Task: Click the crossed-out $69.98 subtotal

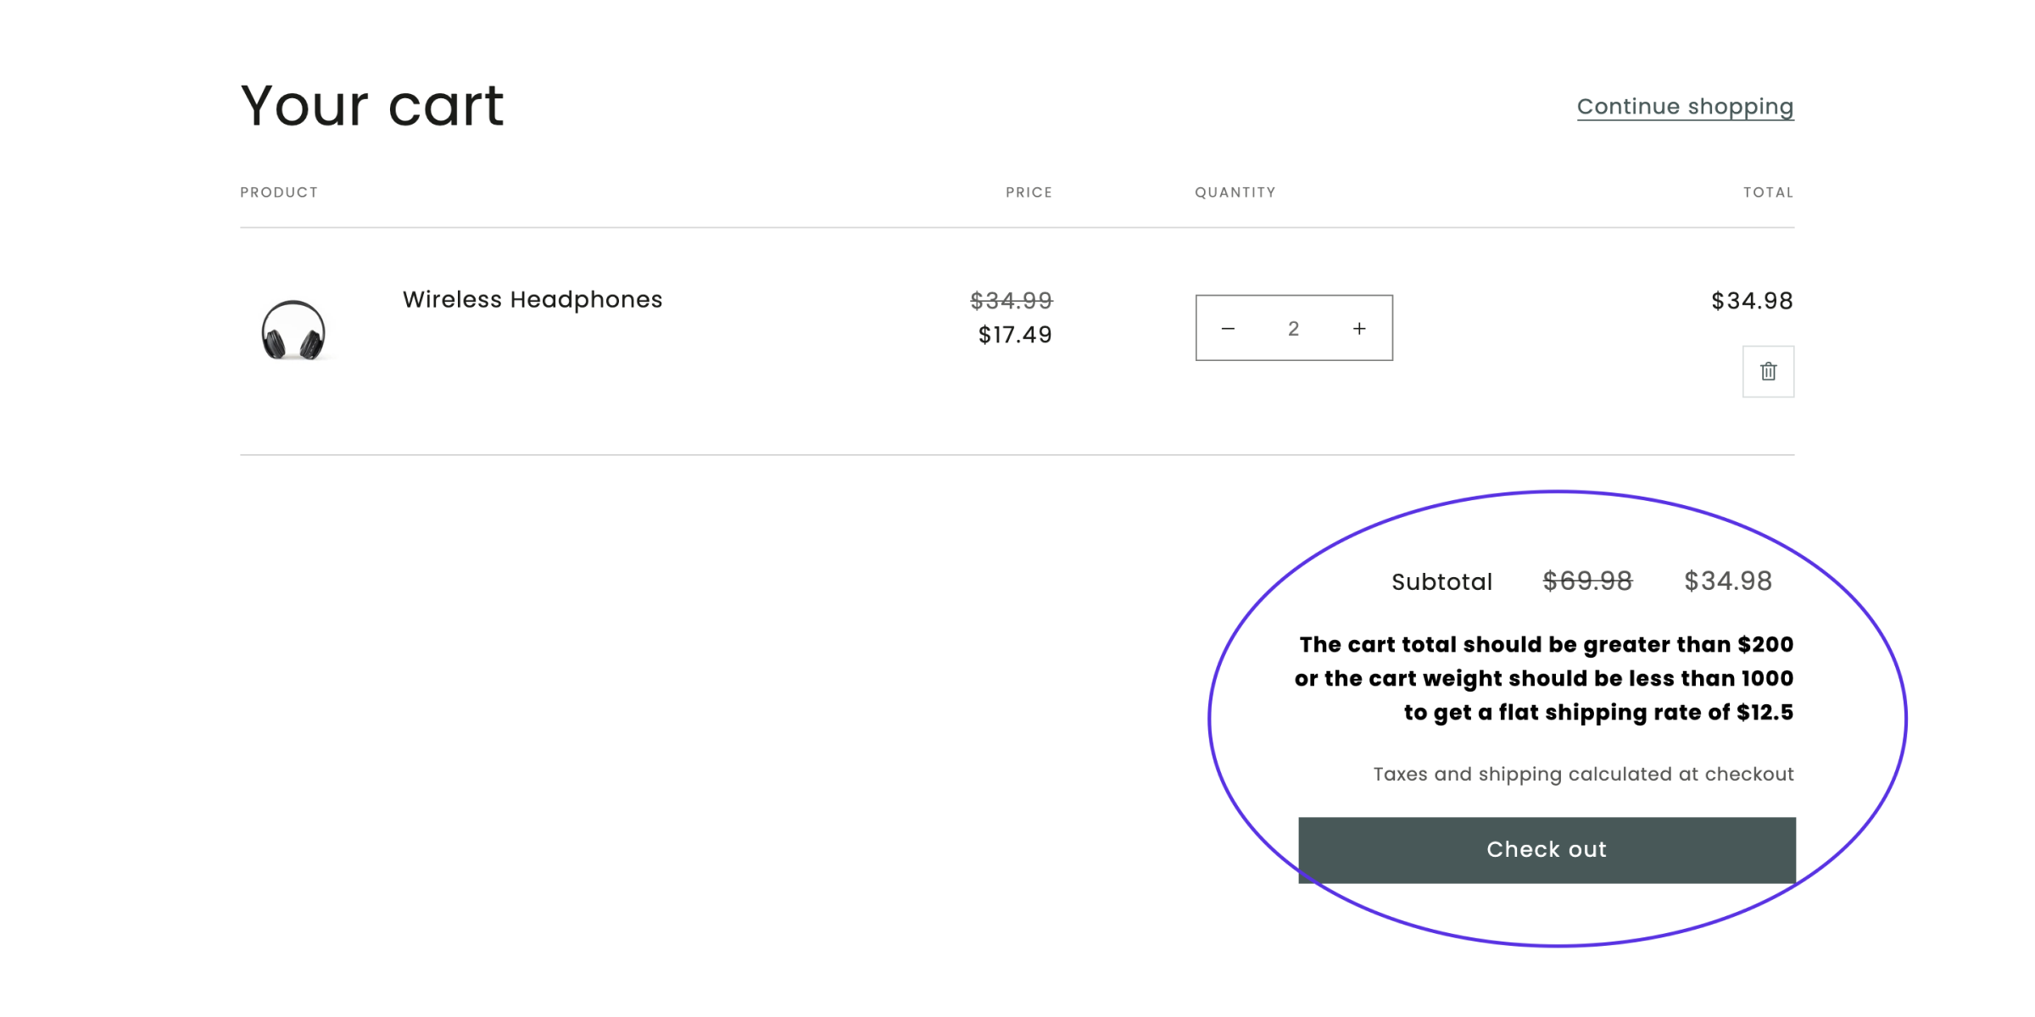Action: (1587, 581)
